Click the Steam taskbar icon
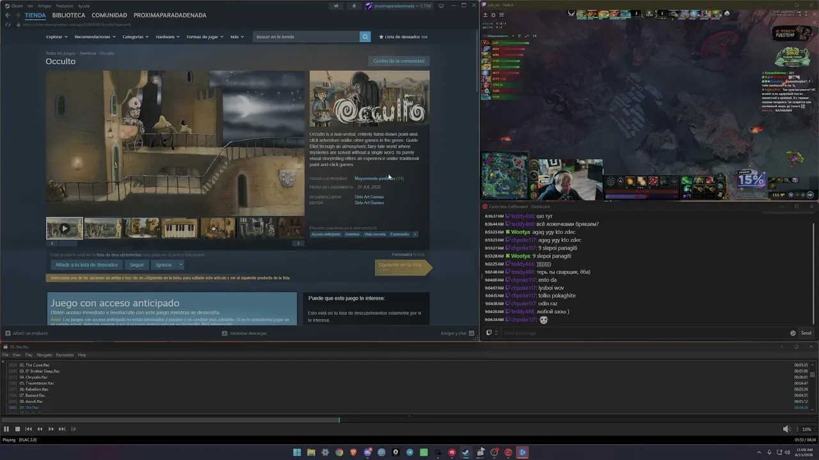The height and width of the screenshot is (460, 819). click(x=466, y=452)
